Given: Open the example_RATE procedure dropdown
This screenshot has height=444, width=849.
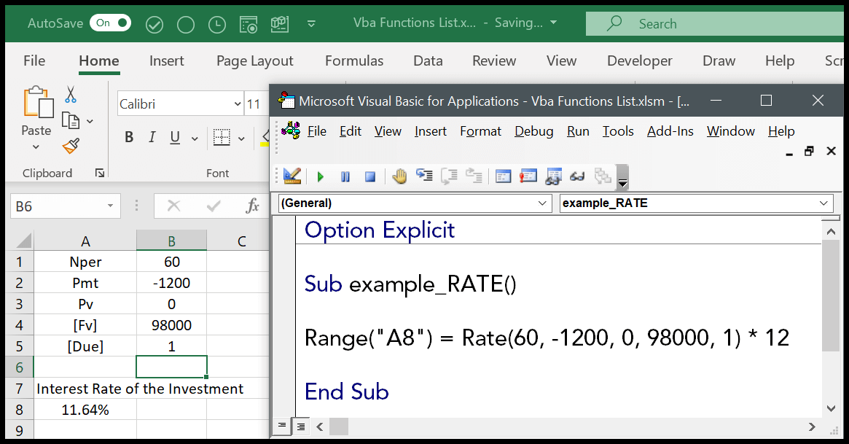Looking at the screenshot, I should point(822,203).
